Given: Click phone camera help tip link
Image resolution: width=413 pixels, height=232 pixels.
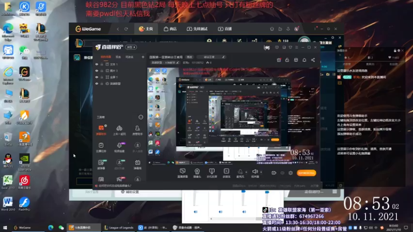Looking at the screenshot, I should (x=115, y=186).
